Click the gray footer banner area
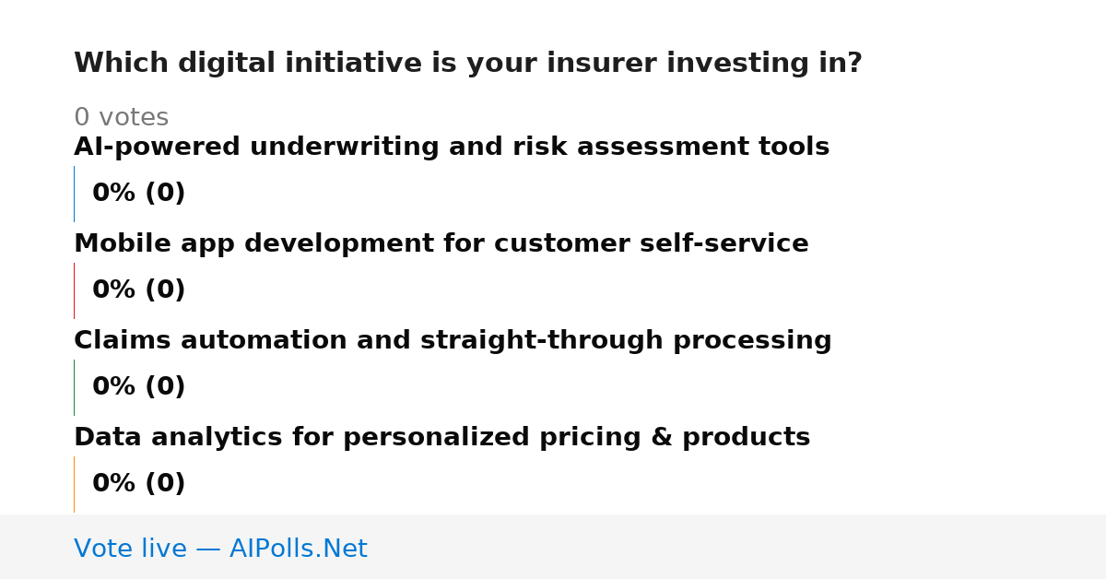This screenshot has width=1106, height=579. click(553, 547)
